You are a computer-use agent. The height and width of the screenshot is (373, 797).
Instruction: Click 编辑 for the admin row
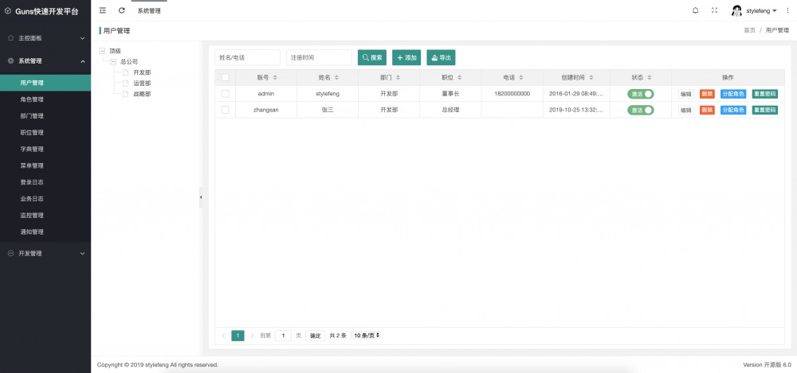click(686, 94)
